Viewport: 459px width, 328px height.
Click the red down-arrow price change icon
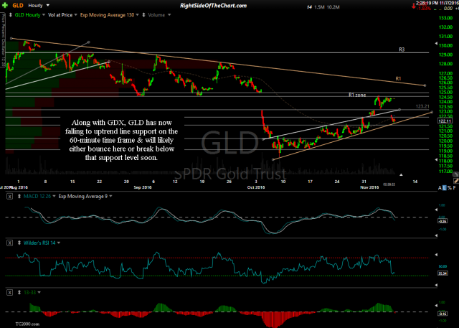pyautogui.click(x=414, y=6)
